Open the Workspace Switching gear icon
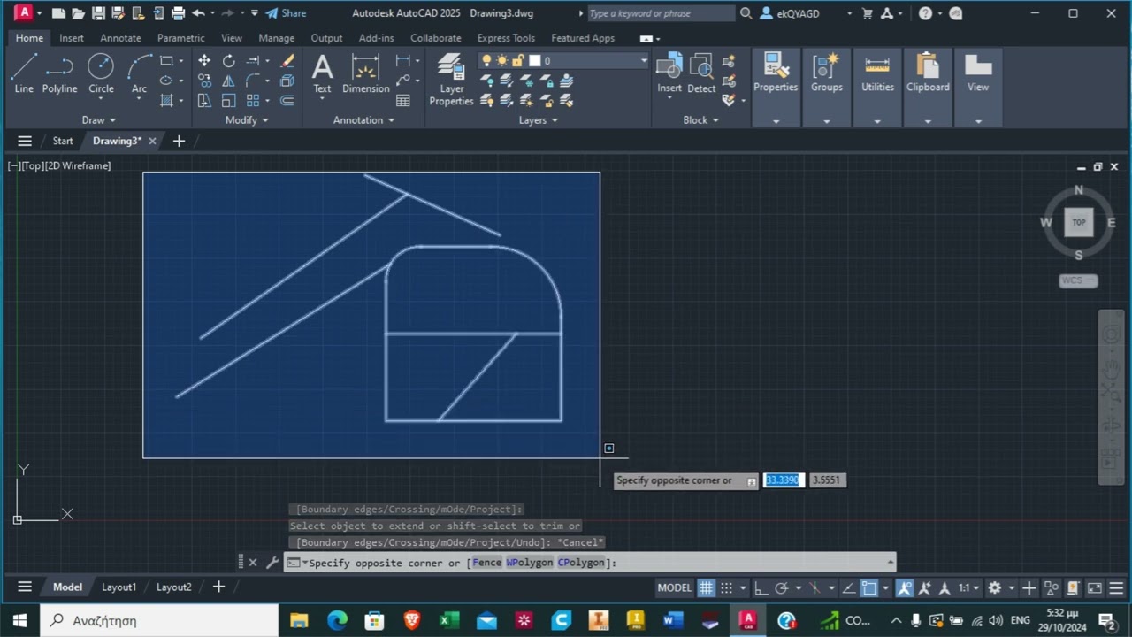This screenshot has height=637, width=1132. click(x=995, y=587)
